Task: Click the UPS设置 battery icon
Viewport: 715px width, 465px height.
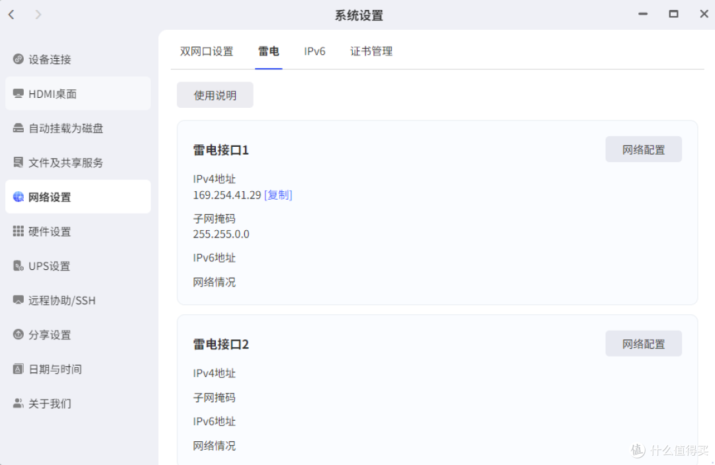Action: tap(19, 265)
